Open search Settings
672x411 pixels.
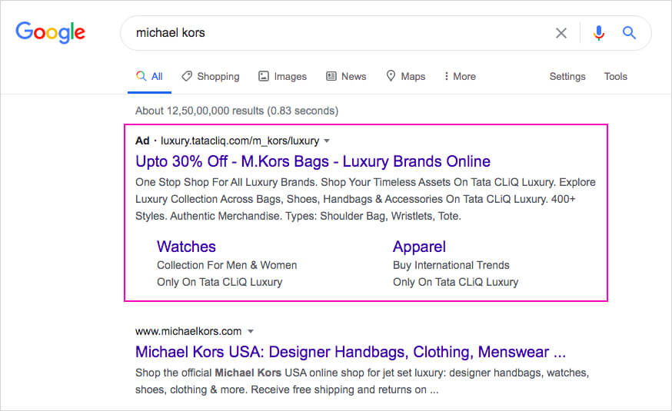point(567,76)
